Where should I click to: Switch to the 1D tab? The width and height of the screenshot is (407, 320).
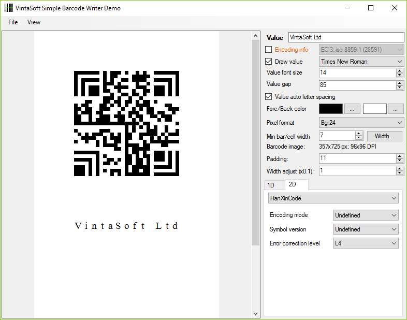point(271,185)
